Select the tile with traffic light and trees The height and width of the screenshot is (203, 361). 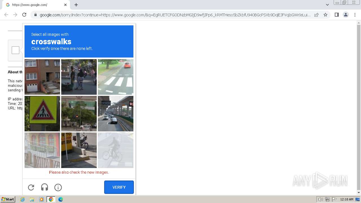pos(79,114)
